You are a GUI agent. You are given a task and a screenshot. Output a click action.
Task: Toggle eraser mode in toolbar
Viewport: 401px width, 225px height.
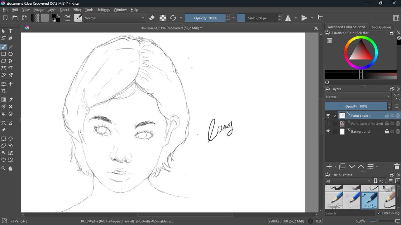(x=152, y=18)
